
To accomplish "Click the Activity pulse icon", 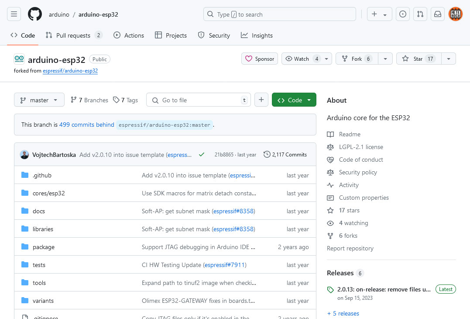I will (x=330, y=185).
